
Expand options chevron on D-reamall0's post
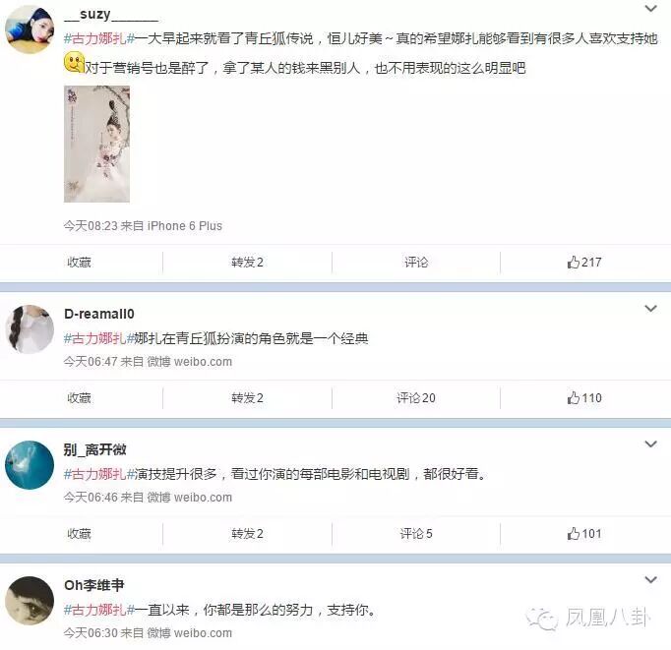[x=651, y=309]
